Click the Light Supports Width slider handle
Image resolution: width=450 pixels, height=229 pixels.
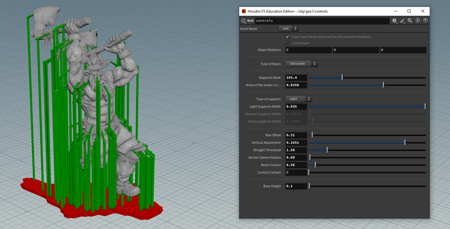pyautogui.click(x=425, y=106)
